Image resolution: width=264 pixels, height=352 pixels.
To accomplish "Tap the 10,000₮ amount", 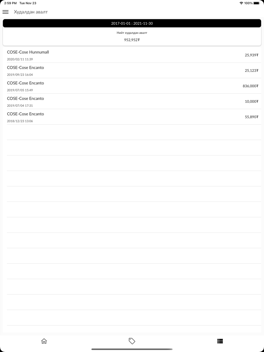I will [x=251, y=101].
